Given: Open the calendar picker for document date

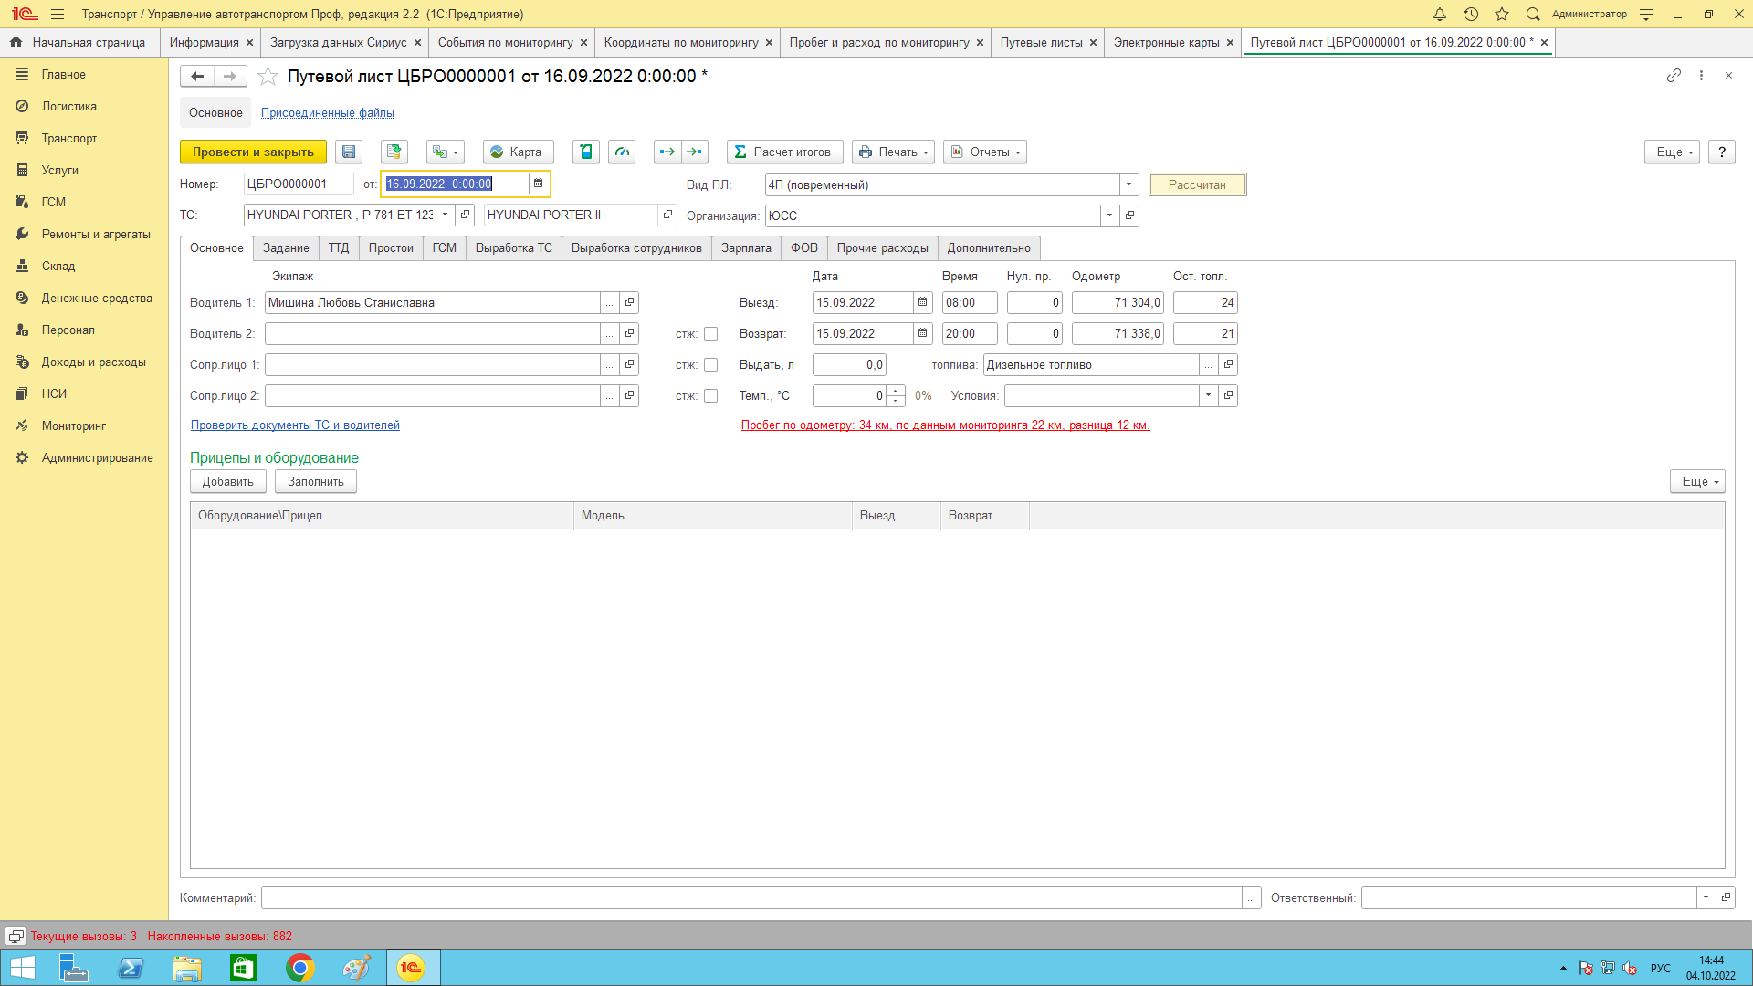Looking at the screenshot, I should pos(539,184).
